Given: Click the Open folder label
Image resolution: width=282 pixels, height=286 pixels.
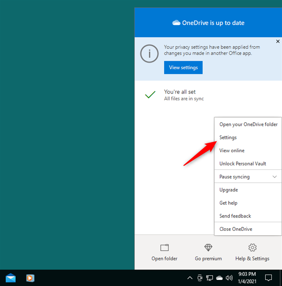Looking at the screenshot, I should (x=164, y=259).
